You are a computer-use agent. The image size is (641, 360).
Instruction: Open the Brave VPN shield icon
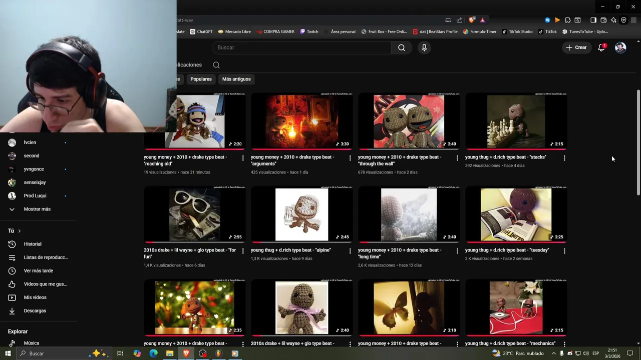(623, 20)
